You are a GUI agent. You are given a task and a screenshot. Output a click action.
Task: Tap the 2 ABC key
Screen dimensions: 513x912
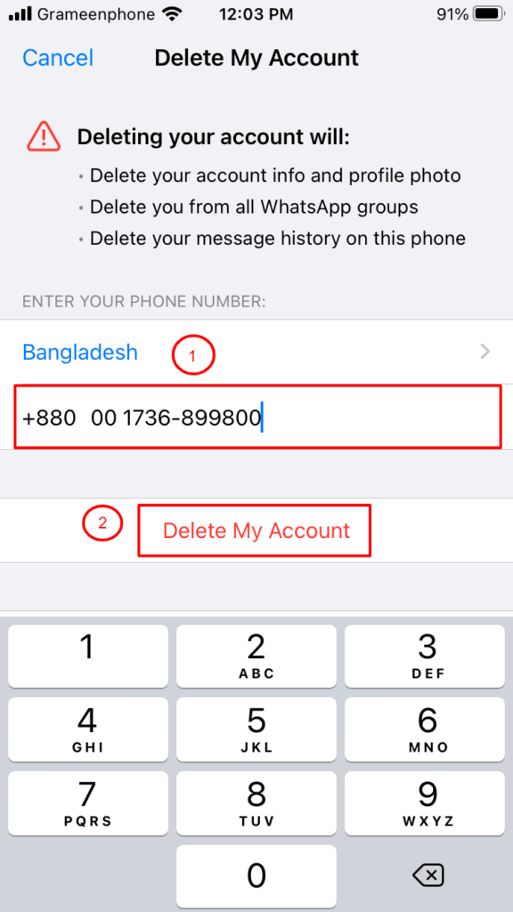coord(256,656)
